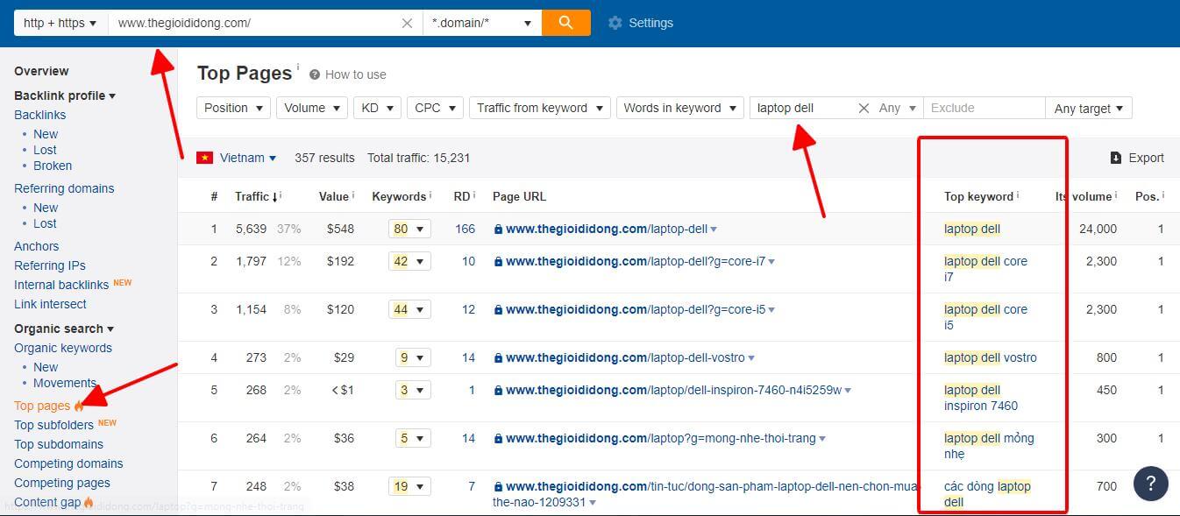This screenshot has width=1180, height=516.
Task: Open the thegioididong.com/laptop-dell page link
Action: (606, 229)
